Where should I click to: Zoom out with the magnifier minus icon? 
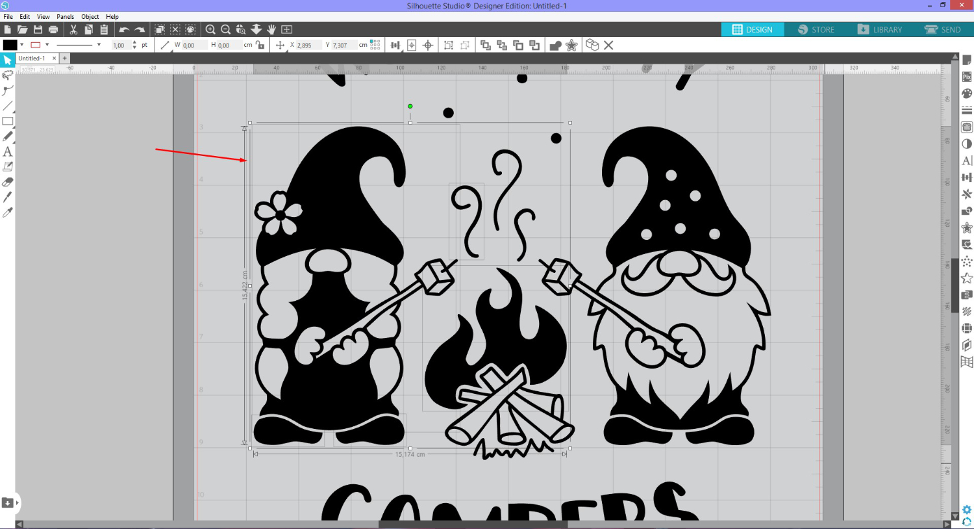[225, 29]
